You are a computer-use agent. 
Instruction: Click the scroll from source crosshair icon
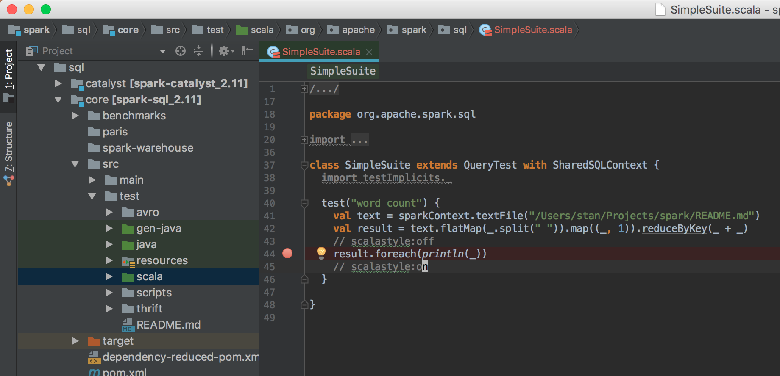(x=181, y=51)
